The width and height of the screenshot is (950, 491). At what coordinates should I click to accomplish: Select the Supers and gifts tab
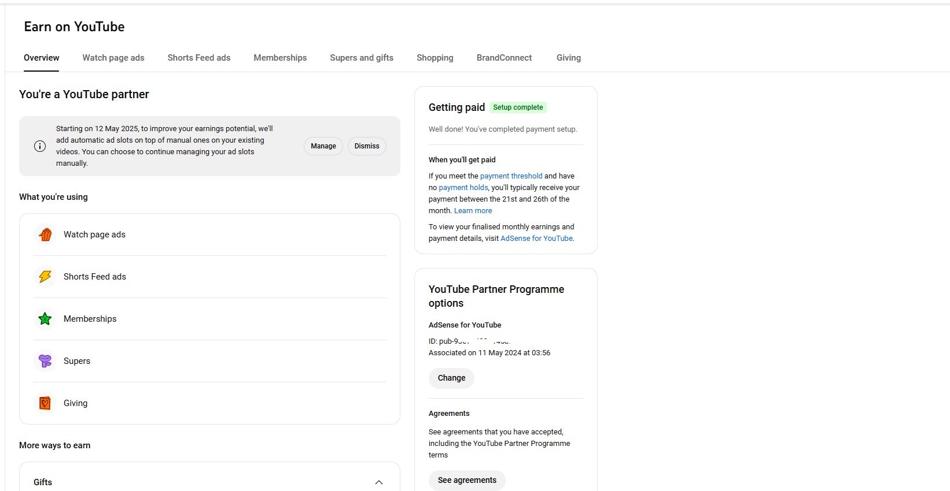click(x=362, y=58)
